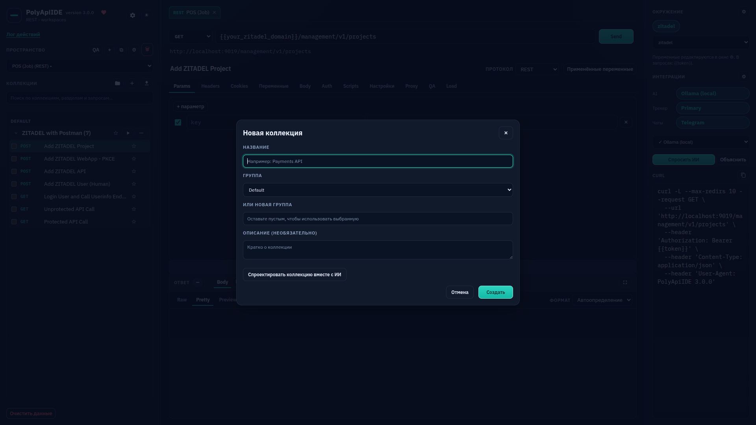Switch to the Headers tab
The image size is (756, 425).
pyautogui.click(x=210, y=86)
